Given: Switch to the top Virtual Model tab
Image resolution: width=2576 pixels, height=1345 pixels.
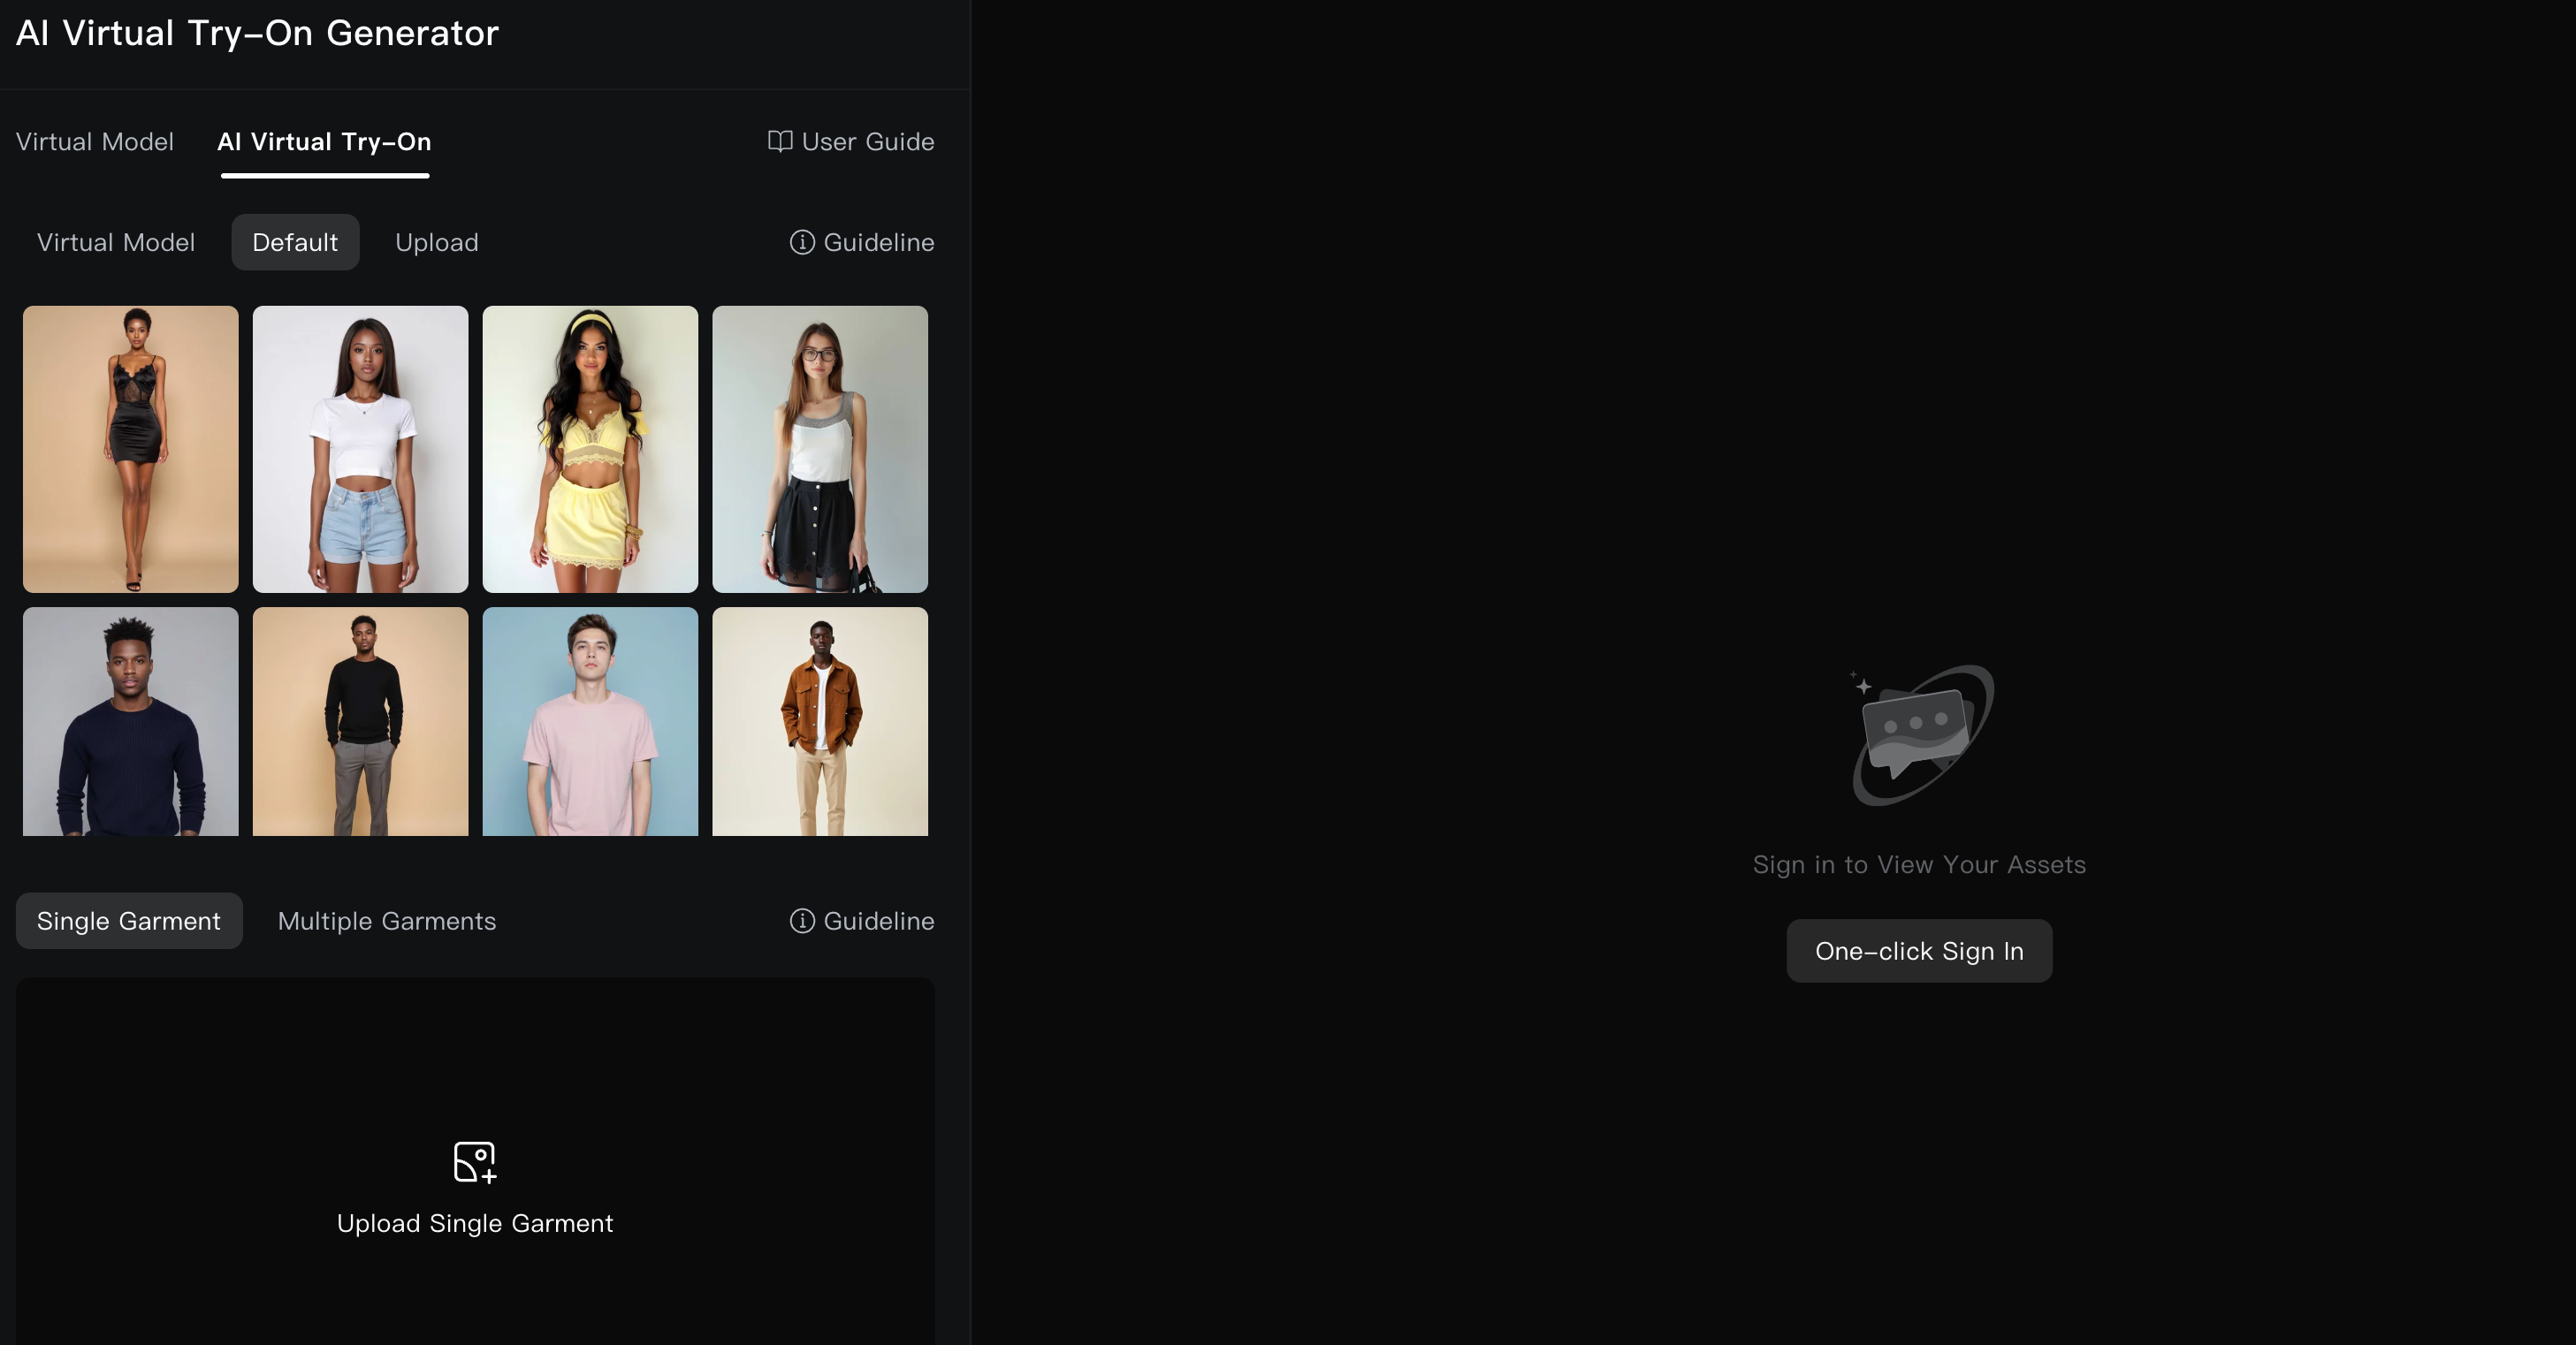Looking at the screenshot, I should tap(95, 142).
